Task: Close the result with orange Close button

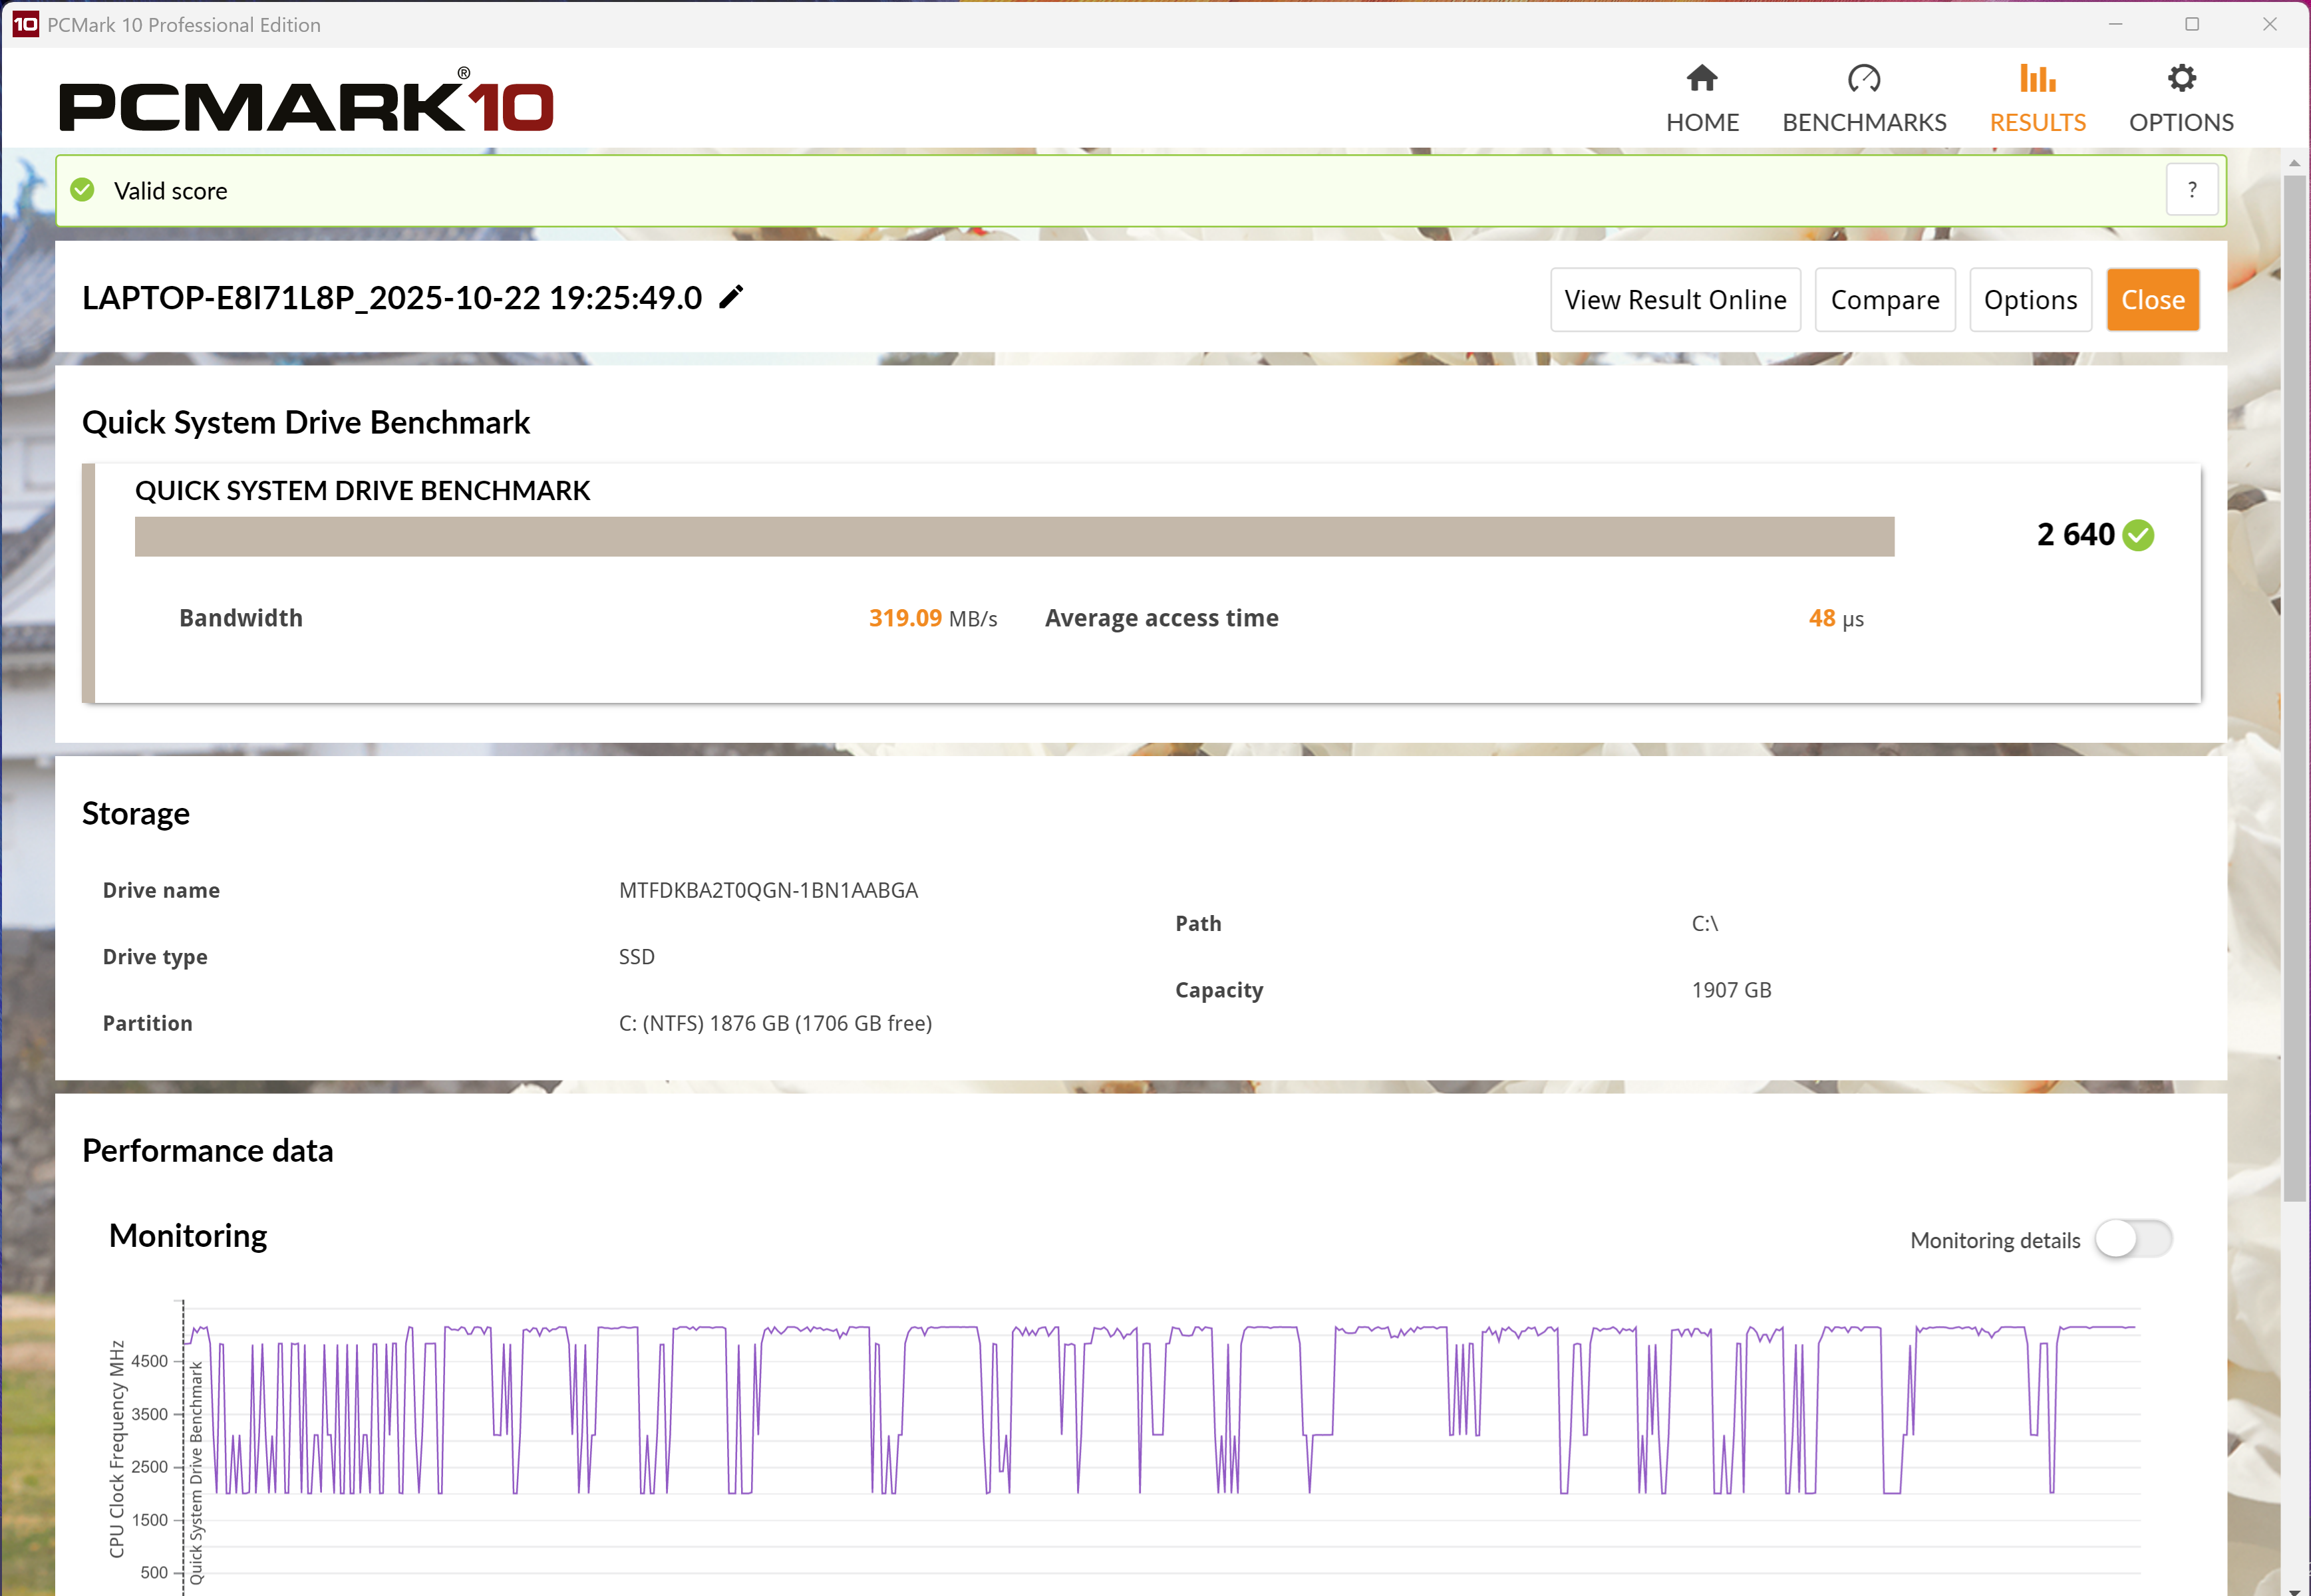Action: 2152,300
